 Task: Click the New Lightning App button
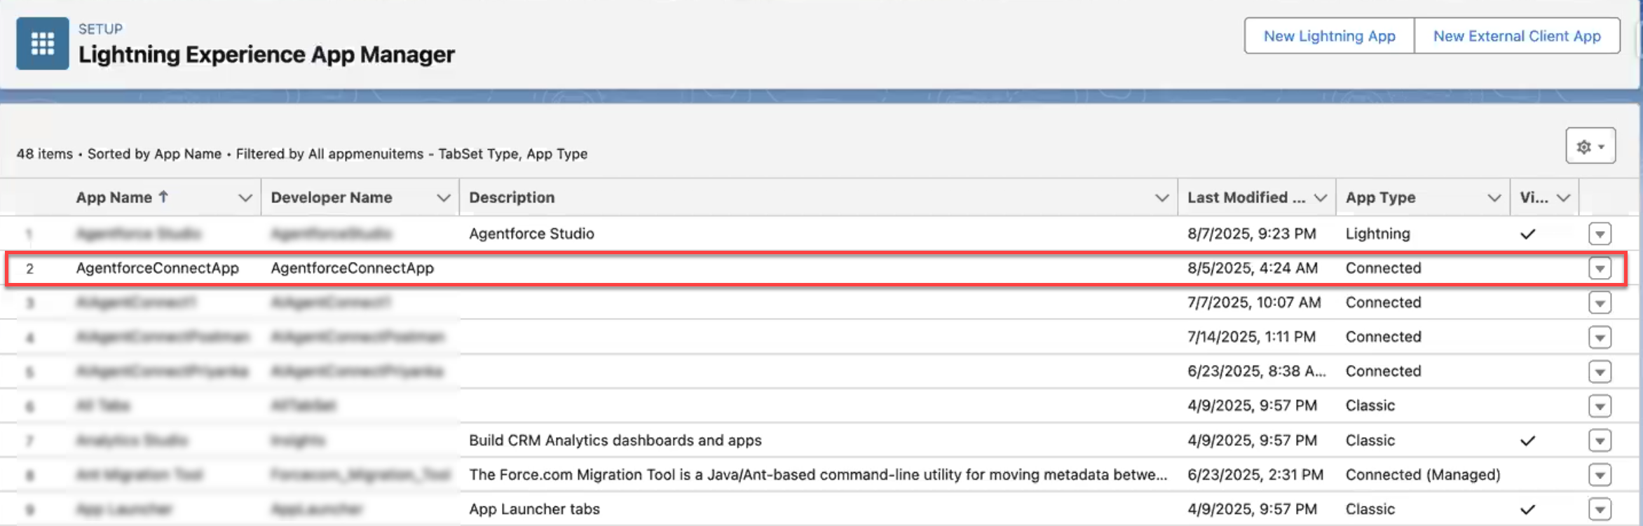(x=1329, y=36)
